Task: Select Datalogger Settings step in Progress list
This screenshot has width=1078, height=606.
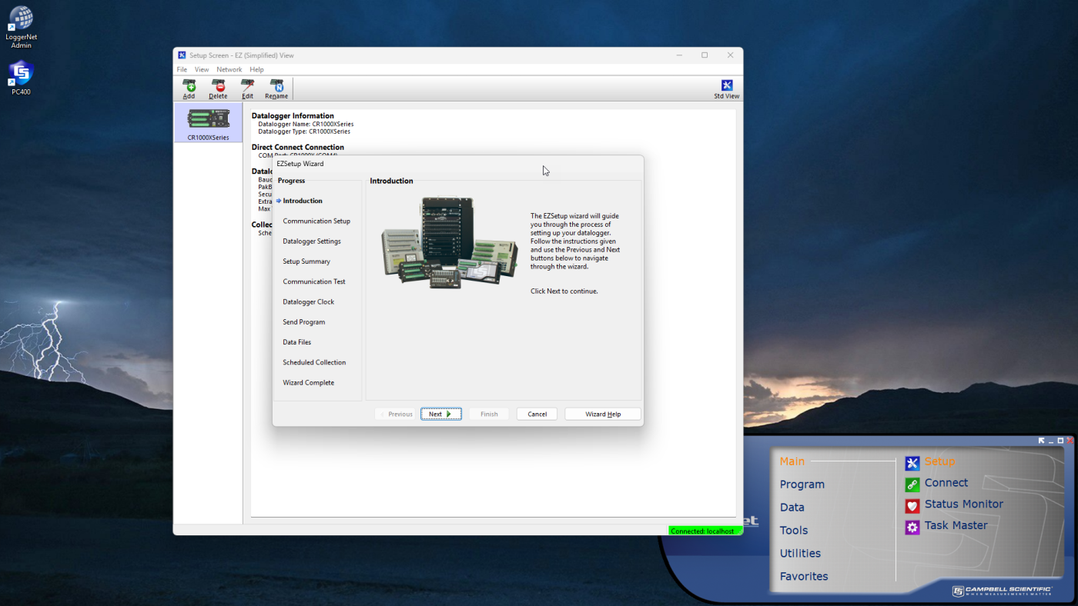Action: [x=312, y=241]
